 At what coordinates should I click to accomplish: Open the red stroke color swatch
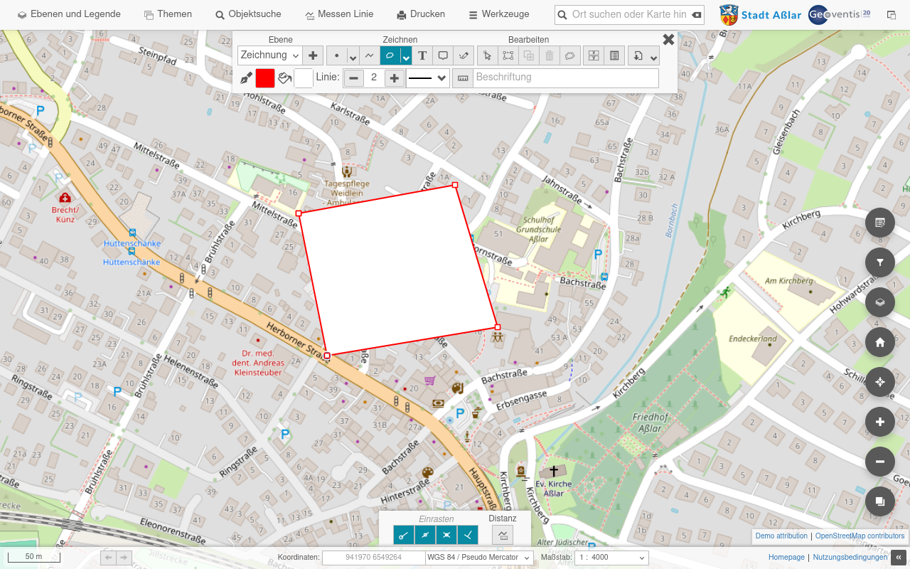pyautogui.click(x=265, y=78)
